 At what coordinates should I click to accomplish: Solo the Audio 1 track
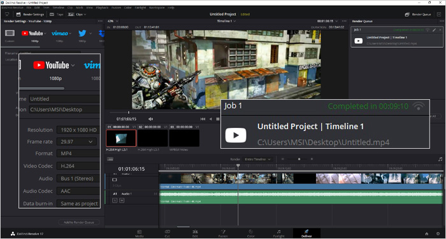tap(115, 200)
